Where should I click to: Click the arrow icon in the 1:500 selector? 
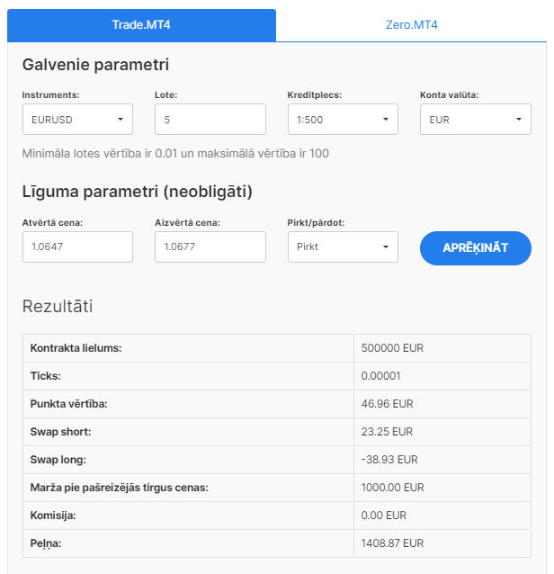(x=386, y=120)
